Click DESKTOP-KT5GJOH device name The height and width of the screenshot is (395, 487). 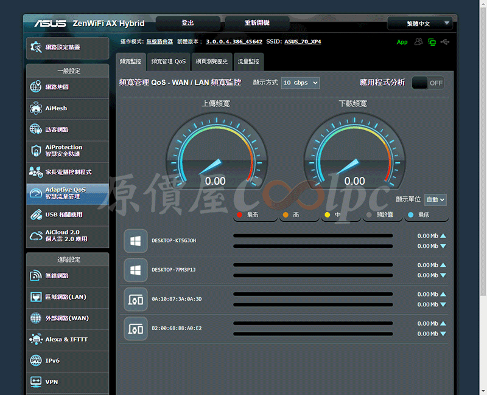[x=174, y=241]
